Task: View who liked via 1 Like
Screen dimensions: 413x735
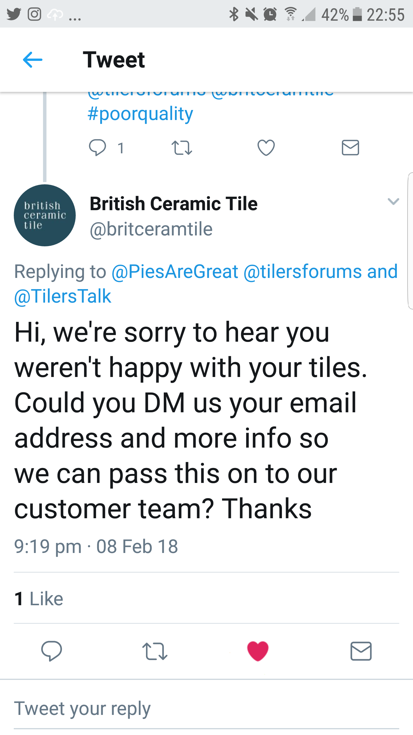Action: click(x=39, y=599)
